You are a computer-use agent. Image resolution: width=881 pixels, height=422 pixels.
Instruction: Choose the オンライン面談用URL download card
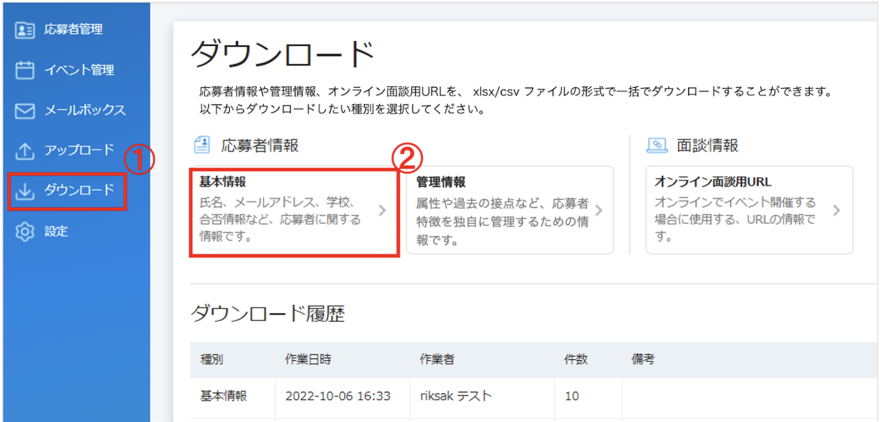749,210
